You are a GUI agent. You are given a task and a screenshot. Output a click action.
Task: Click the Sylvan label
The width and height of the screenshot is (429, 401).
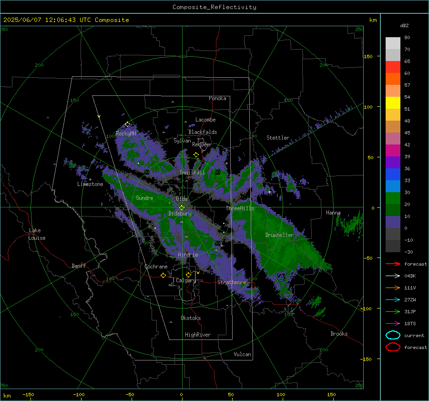182,141
